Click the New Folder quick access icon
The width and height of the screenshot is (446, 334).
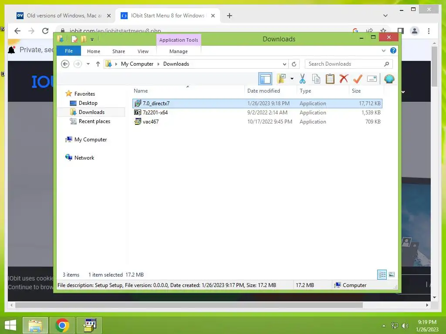point(84,39)
